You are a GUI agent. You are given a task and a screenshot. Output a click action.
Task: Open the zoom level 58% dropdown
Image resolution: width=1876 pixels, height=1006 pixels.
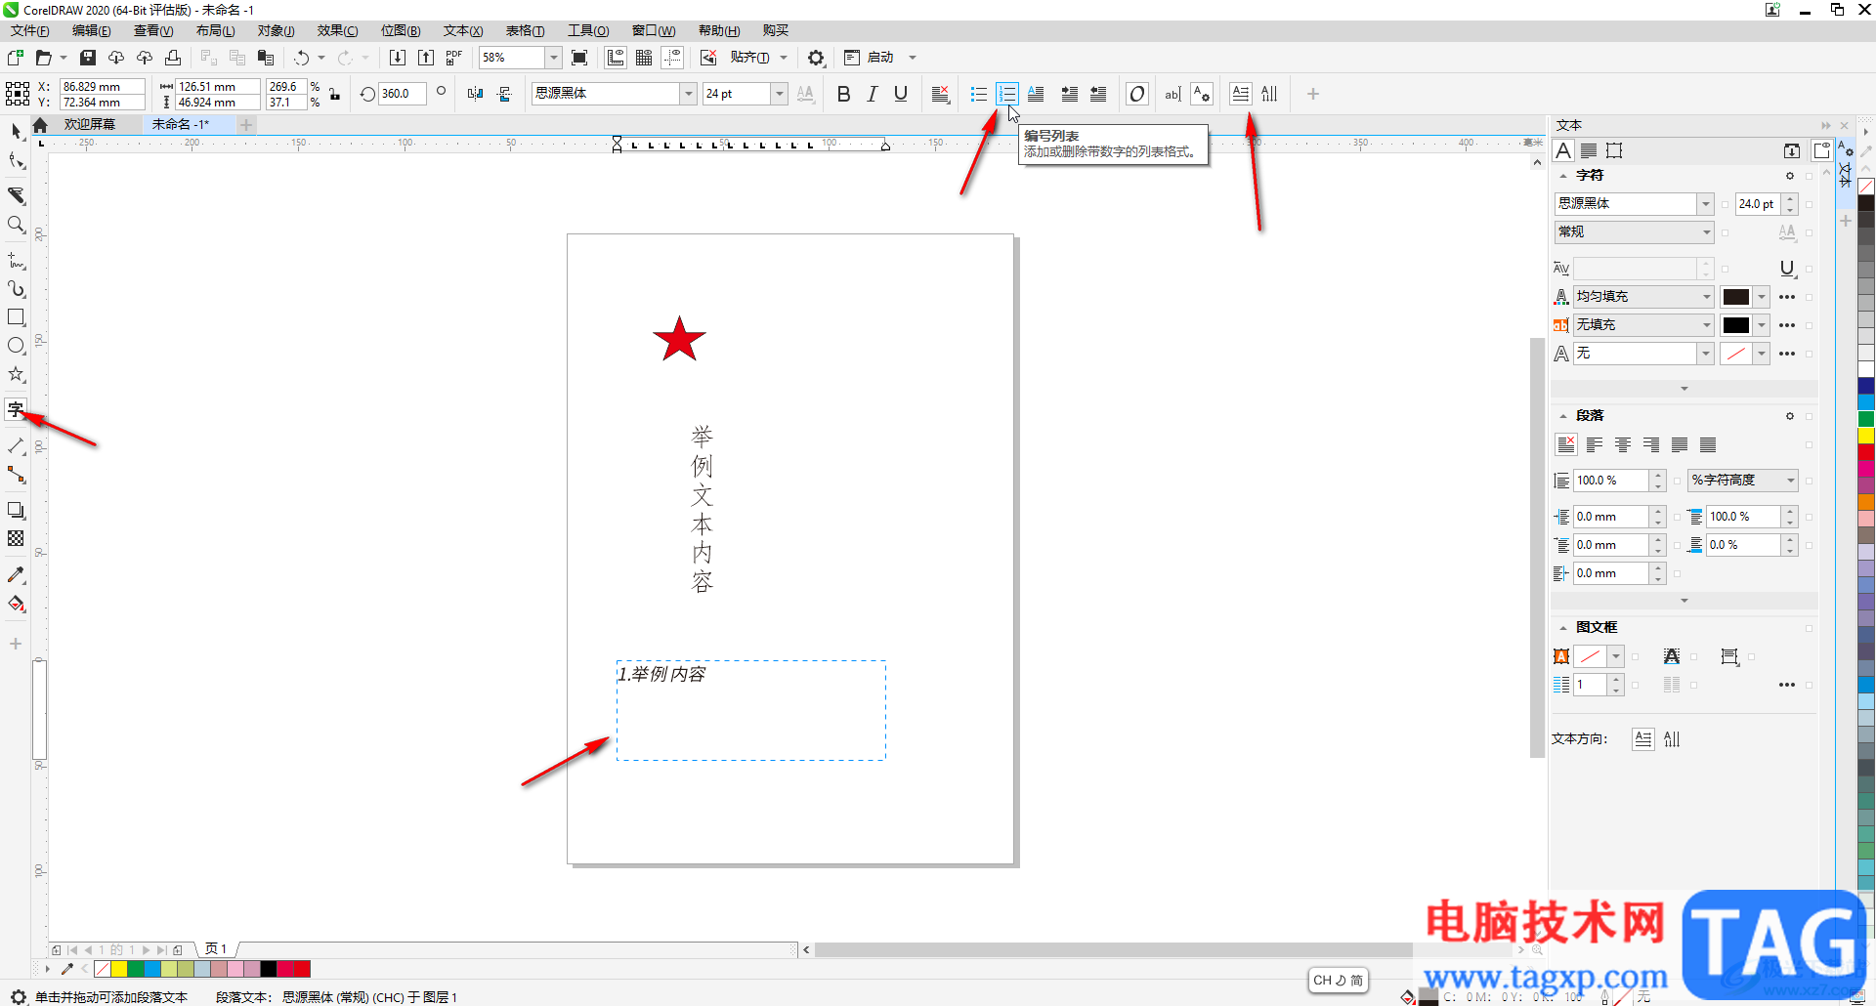coord(554,58)
